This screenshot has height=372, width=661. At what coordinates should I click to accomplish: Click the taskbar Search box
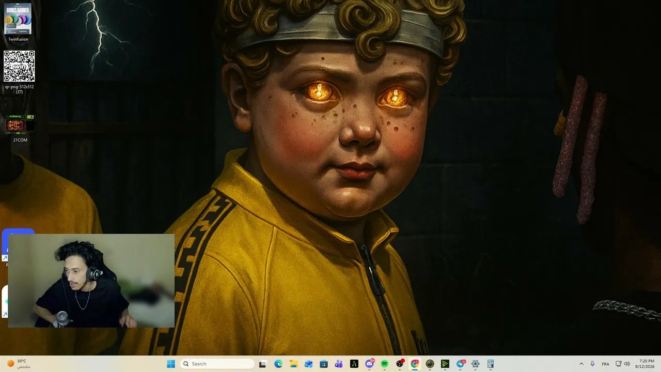[217, 364]
